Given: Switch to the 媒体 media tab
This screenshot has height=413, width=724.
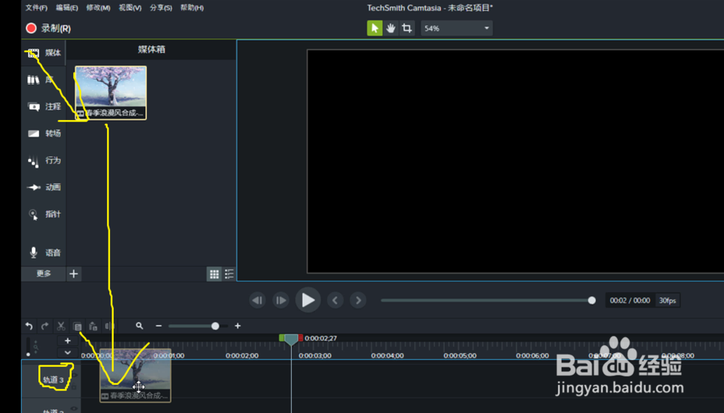Looking at the screenshot, I should point(44,53).
